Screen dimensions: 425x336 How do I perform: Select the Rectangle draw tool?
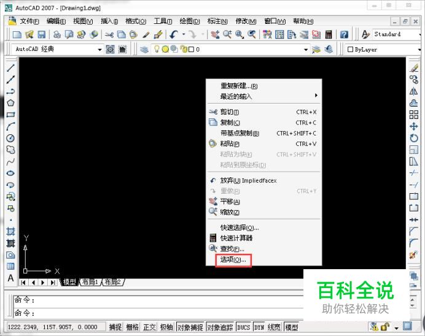click(10, 115)
